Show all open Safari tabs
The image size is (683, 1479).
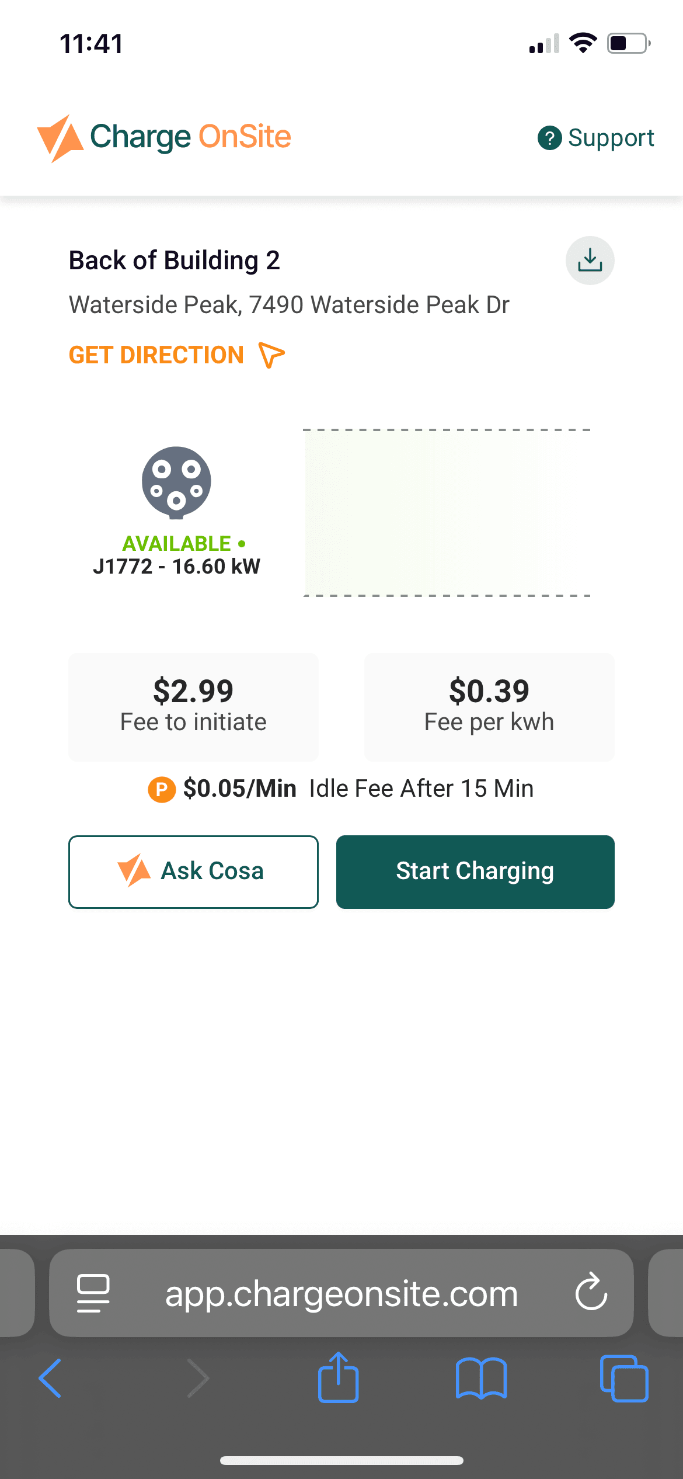[x=623, y=1378]
